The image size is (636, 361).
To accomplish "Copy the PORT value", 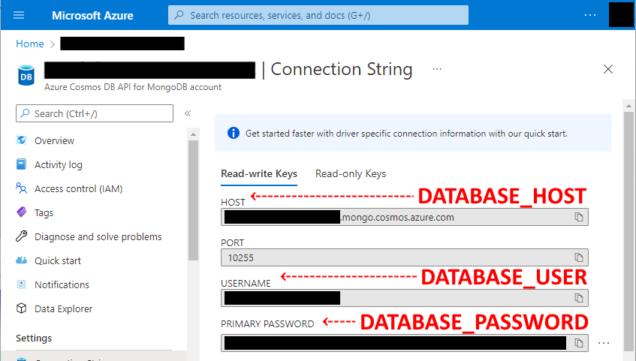I will point(579,257).
